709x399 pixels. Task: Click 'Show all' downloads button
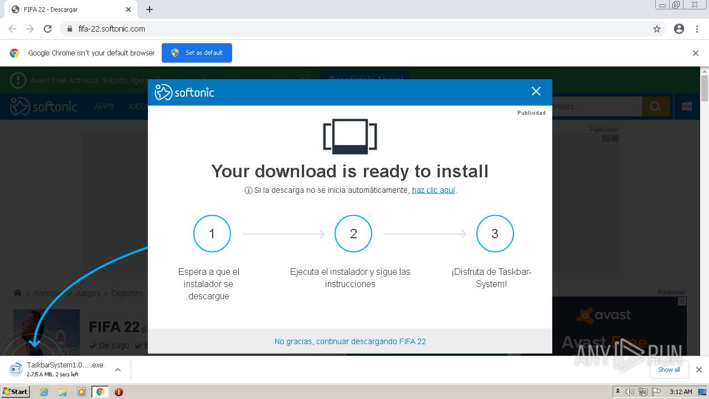coord(669,370)
